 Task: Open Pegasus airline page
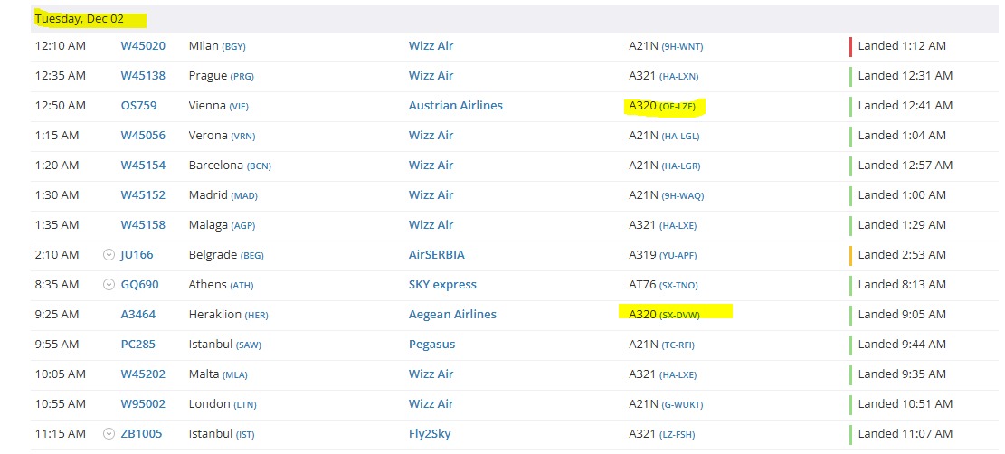point(431,345)
